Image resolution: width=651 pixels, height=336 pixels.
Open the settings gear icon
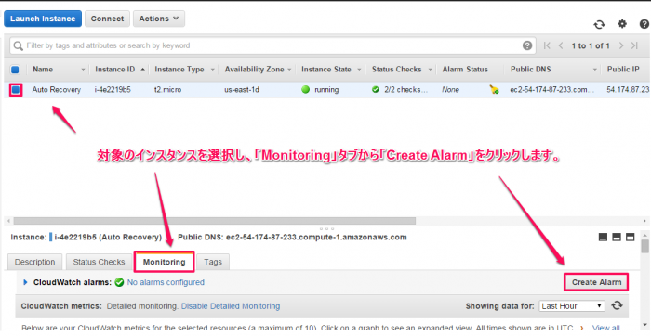622,24
